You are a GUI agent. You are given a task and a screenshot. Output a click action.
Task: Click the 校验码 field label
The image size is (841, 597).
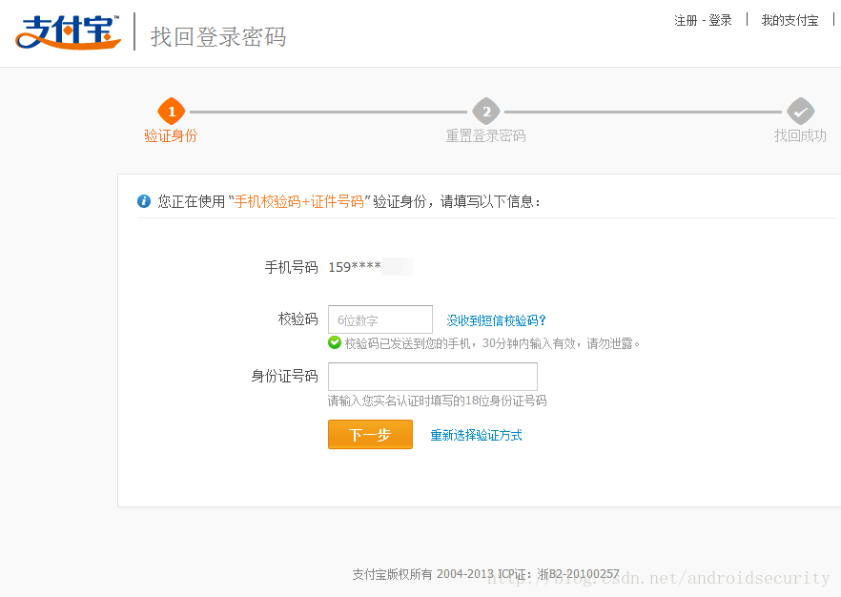[298, 319]
